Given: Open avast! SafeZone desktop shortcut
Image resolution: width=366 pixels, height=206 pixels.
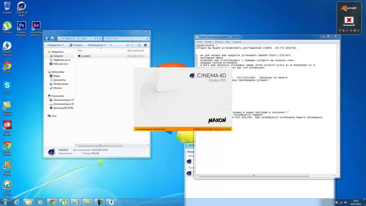Looking at the screenshot, I should click(x=7, y=188).
